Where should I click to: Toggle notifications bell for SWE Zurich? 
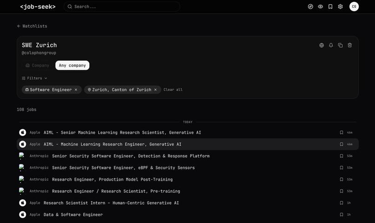331,45
